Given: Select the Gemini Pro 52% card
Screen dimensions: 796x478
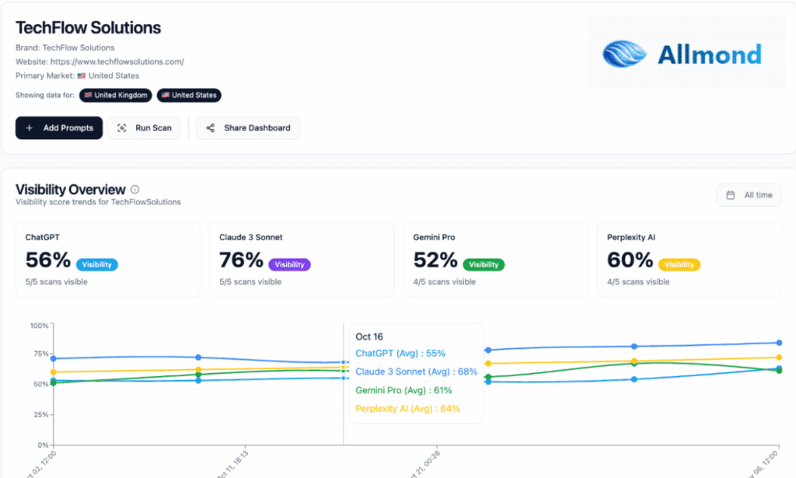Looking at the screenshot, I should tap(495, 260).
